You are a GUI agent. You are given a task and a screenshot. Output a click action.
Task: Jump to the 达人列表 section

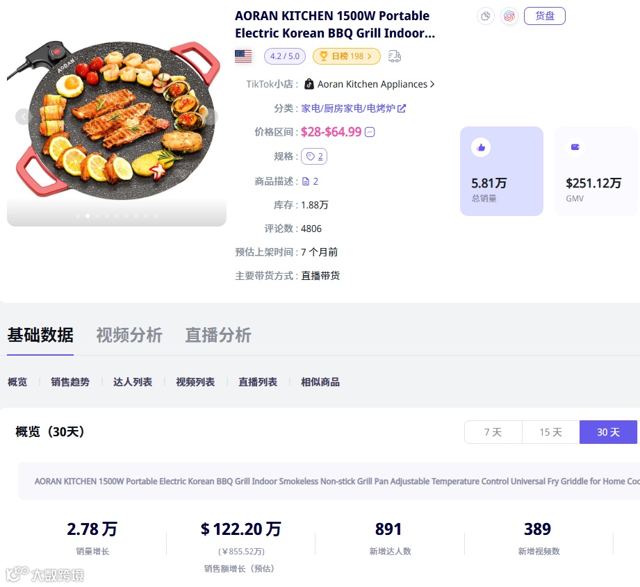tap(133, 382)
